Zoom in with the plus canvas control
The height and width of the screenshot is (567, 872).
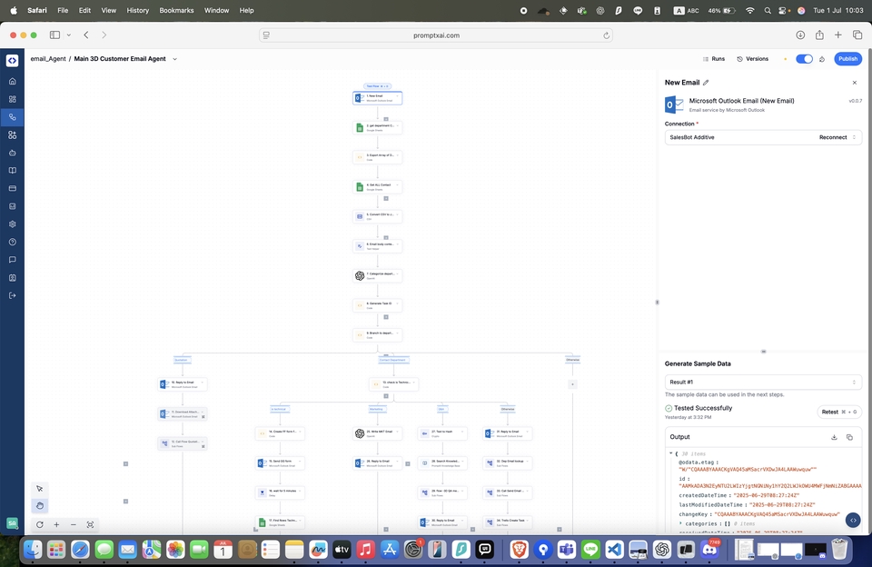[x=56, y=524]
